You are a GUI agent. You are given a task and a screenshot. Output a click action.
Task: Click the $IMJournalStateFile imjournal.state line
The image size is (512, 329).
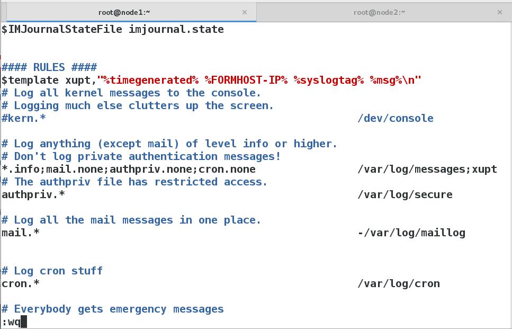[113, 30]
